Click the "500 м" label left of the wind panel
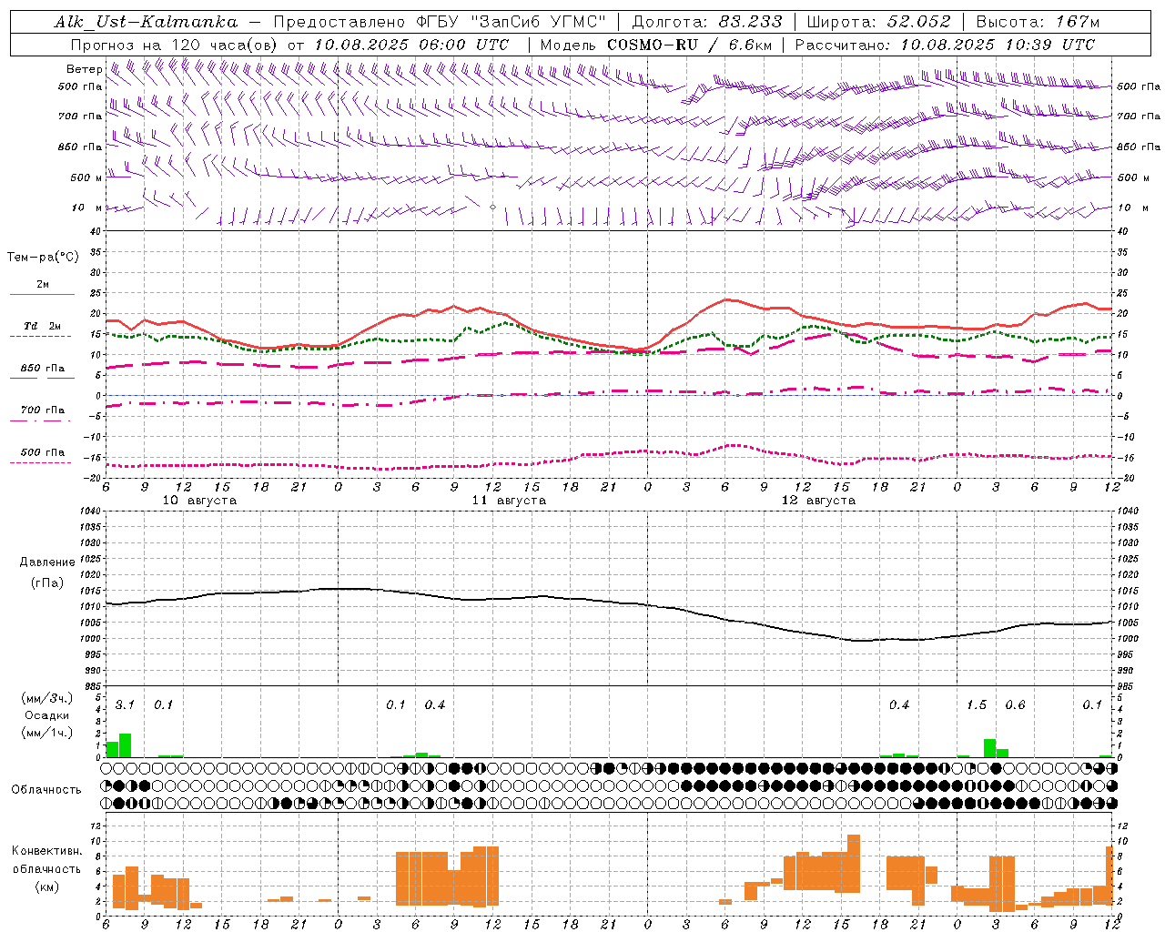 tap(86, 177)
